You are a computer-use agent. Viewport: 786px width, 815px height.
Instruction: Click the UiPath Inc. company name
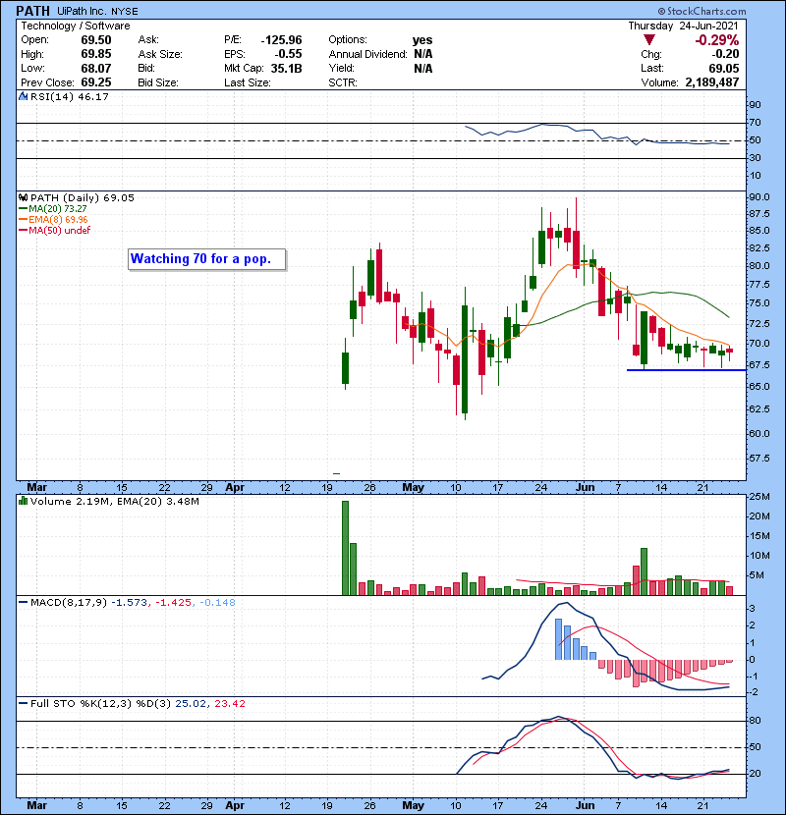tap(83, 11)
